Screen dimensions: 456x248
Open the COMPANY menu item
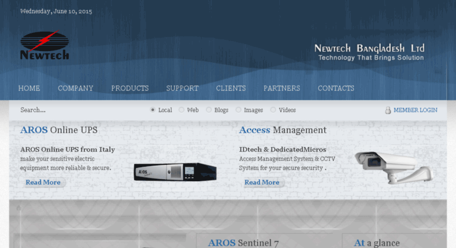(75, 89)
